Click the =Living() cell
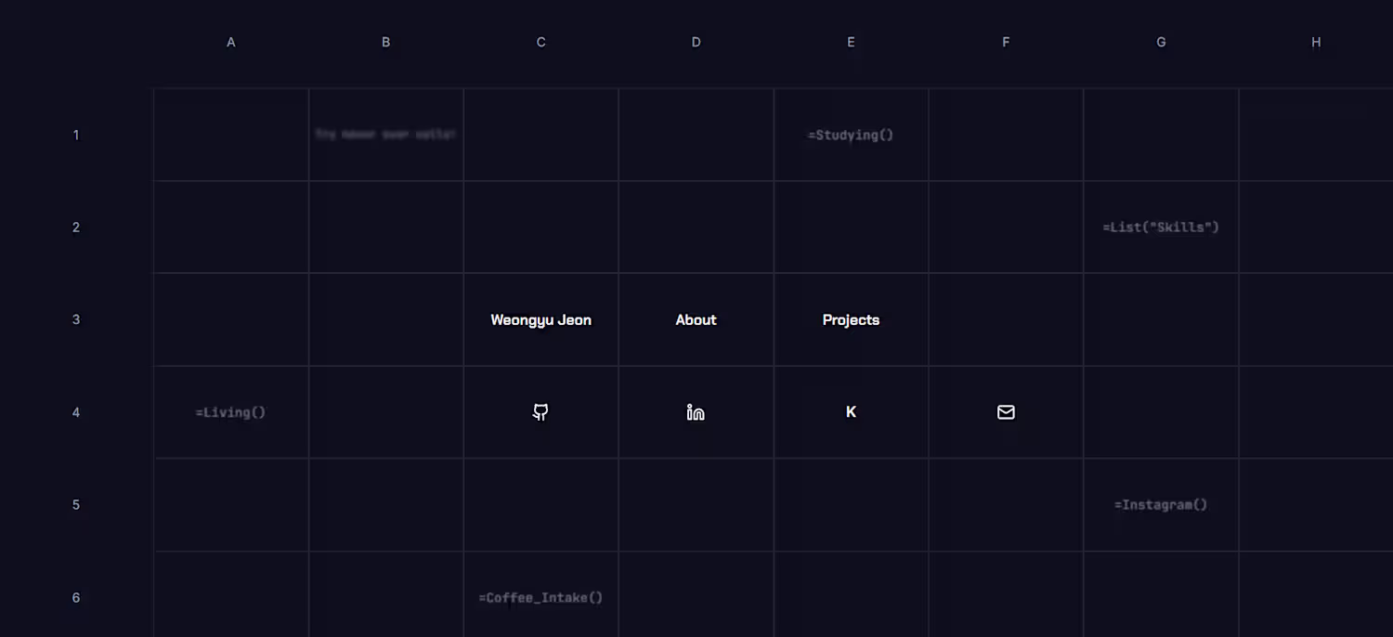This screenshot has width=1393, height=637. [x=230, y=412]
